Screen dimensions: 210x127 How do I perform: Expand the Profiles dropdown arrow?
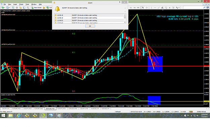tap(9, 8)
